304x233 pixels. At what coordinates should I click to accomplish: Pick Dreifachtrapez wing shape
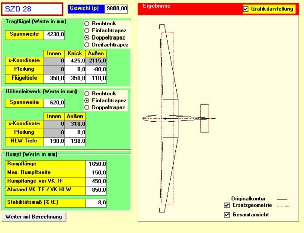[87, 45]
